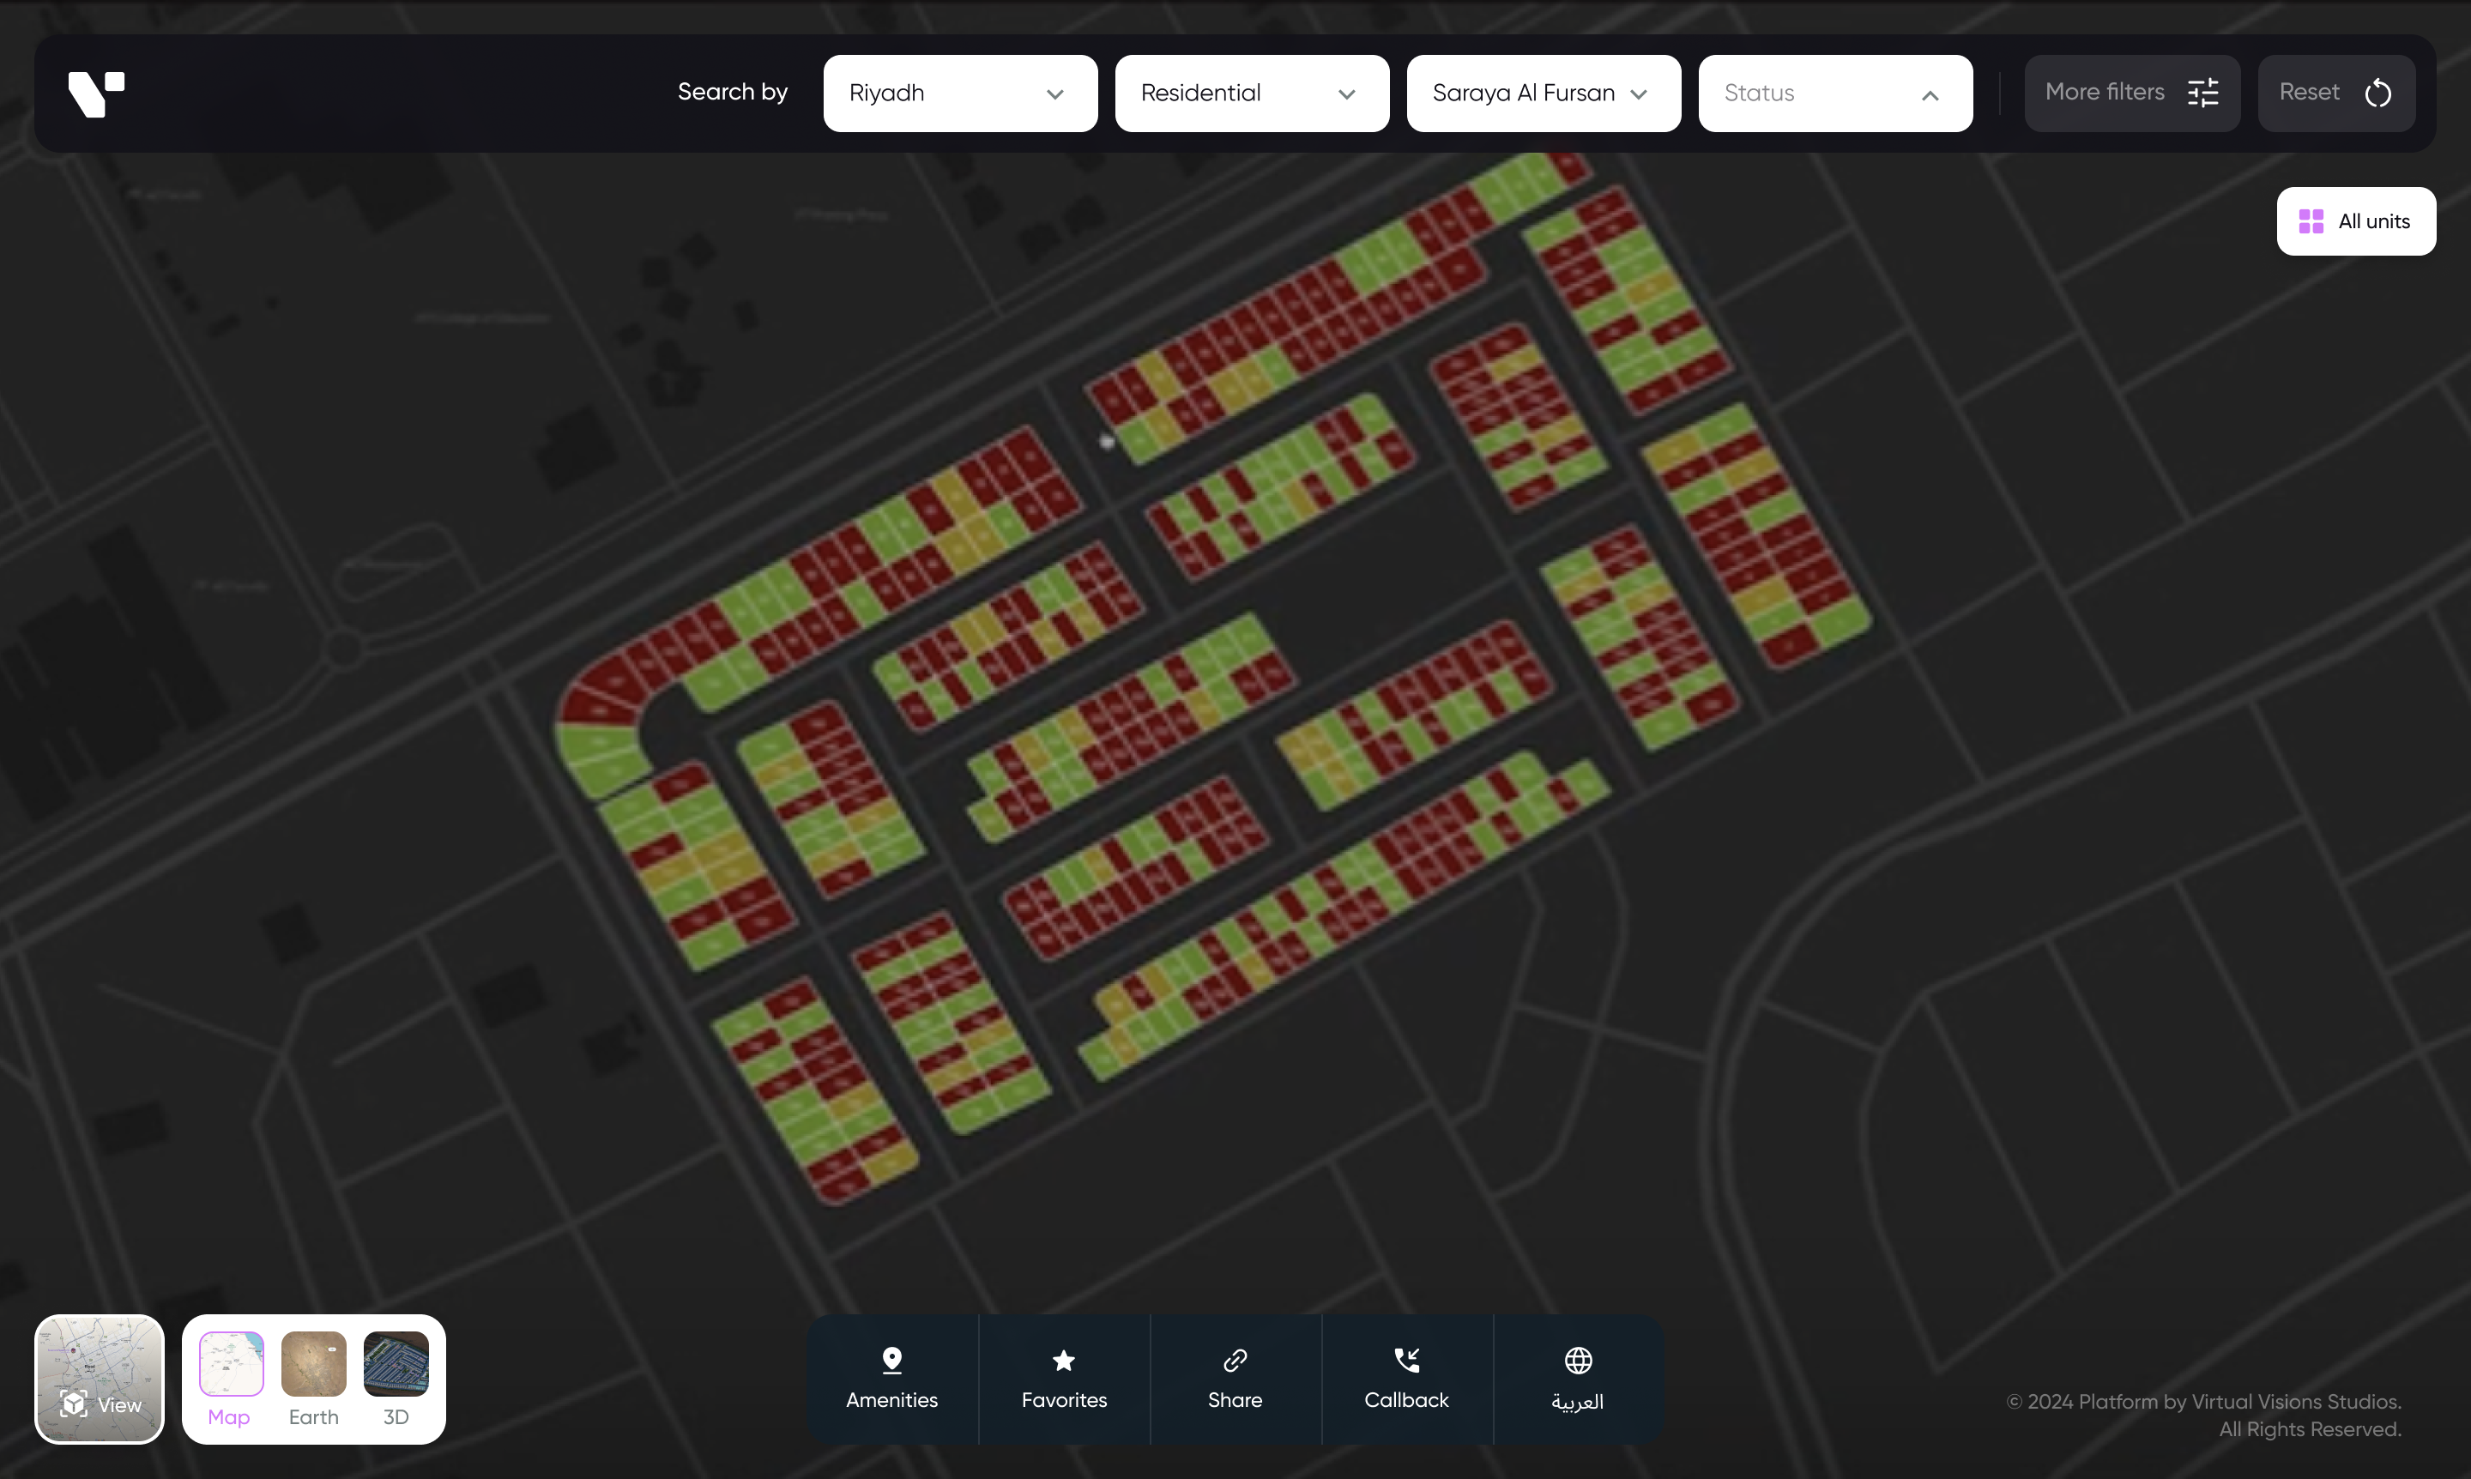Open the Saraya Al Fursan project dropdown
This screenshot has width=2471, height=1479.
tap(1542, 93)
